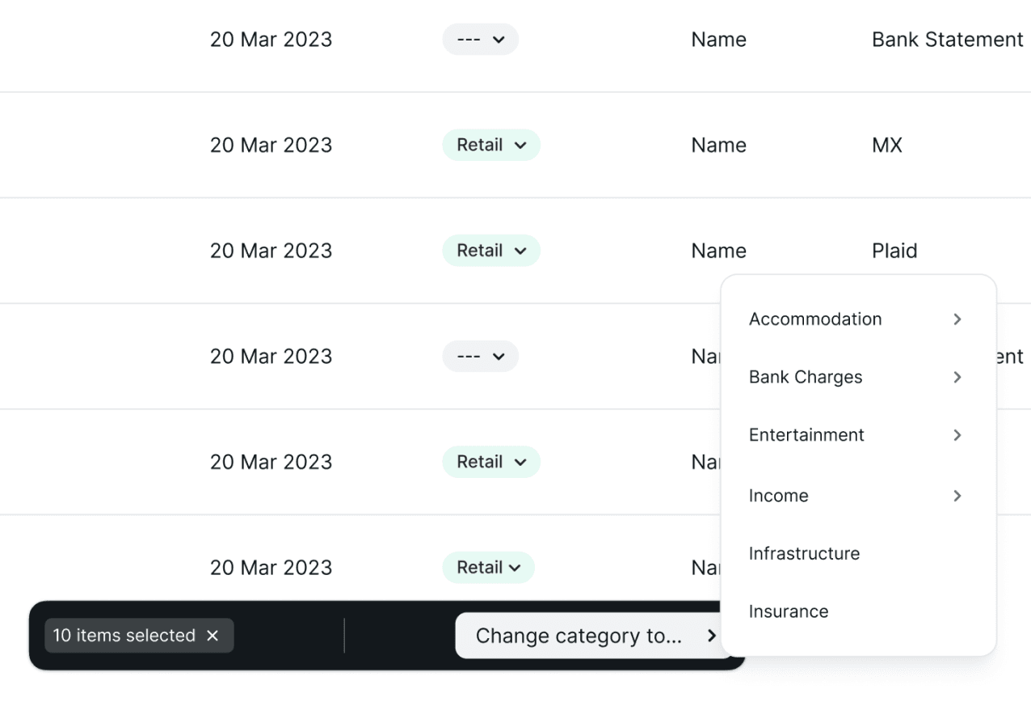Select Bank Charges in the category menu
The height and width of the screenshot is (702, 1031).
point(806,377)
